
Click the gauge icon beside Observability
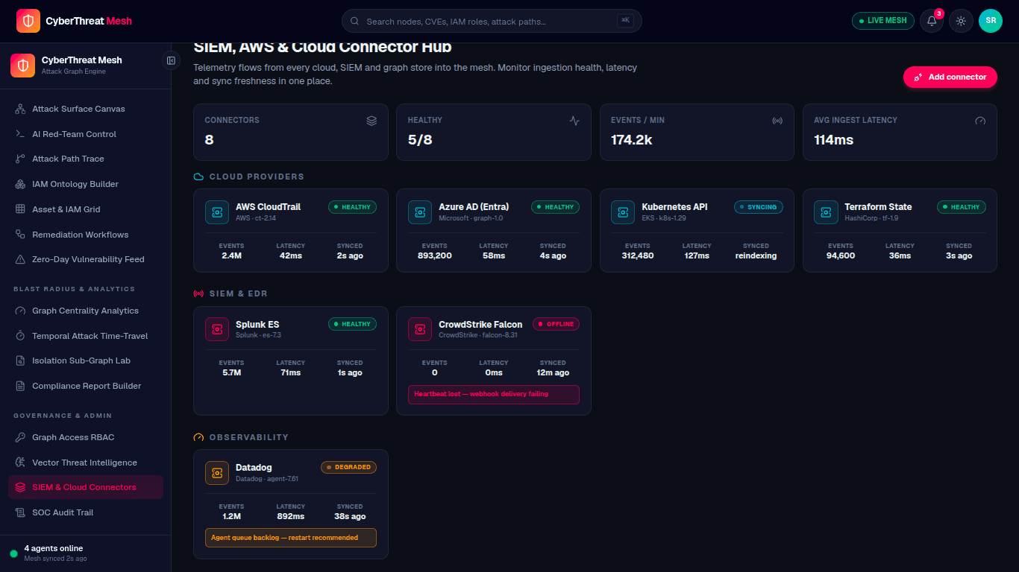198,437
